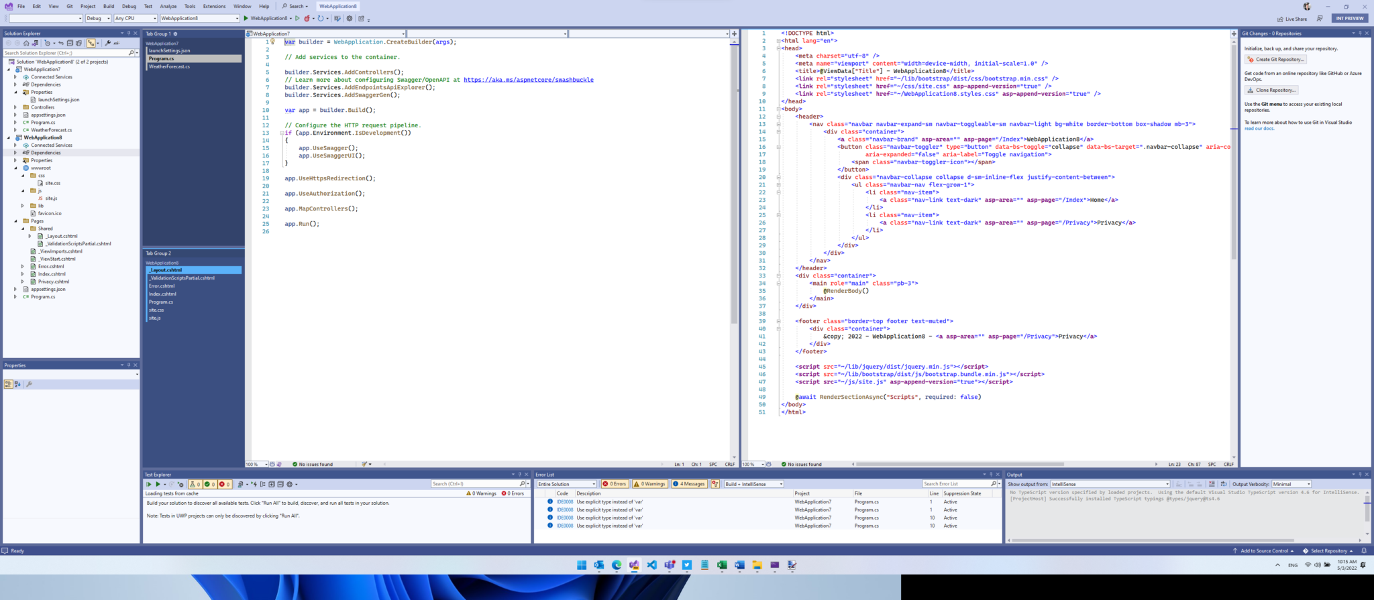Image resolution: width=1374 pixels, height=600 pixels.
Task: Click Output panel horizontal scrollbar thumb
Action: click(1154, 540)
